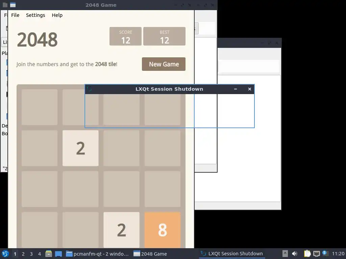346x259 pixels.
Task: Click the SCORE box showing 12
Action: tap(125, 36)
